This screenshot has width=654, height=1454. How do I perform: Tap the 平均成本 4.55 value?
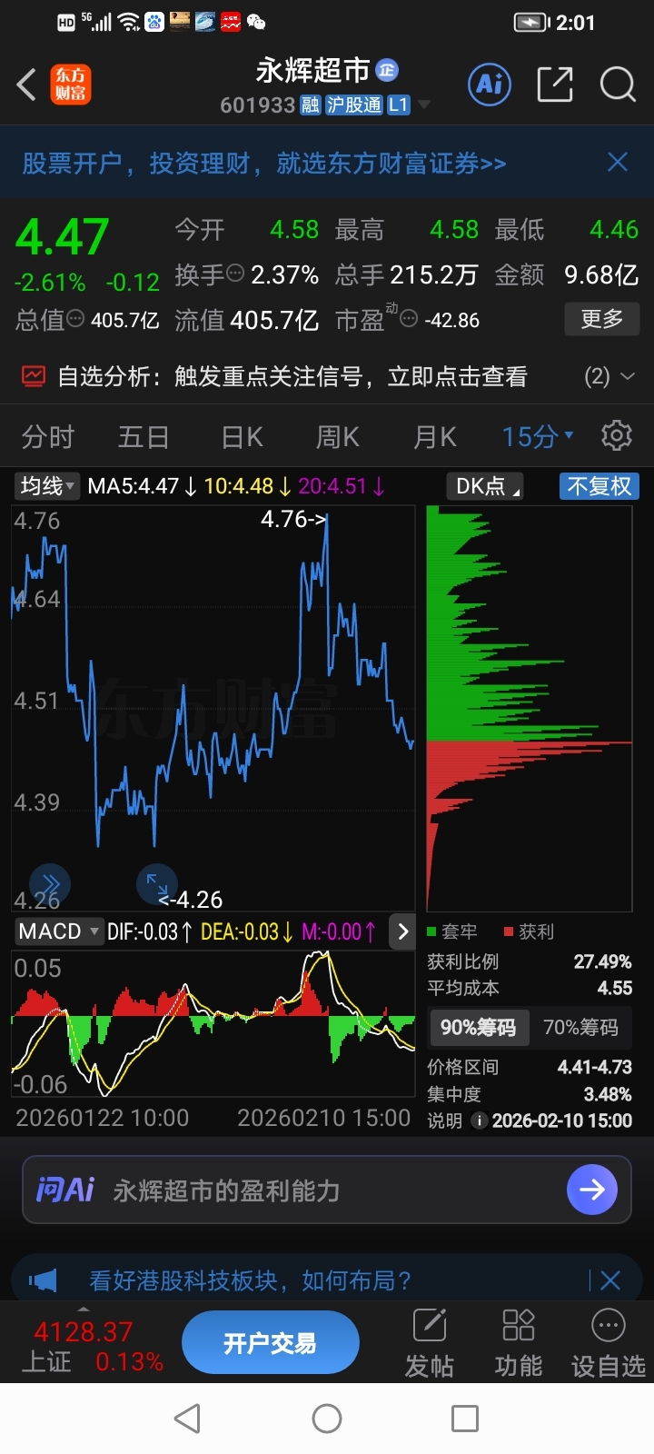[x=615, y=988]
